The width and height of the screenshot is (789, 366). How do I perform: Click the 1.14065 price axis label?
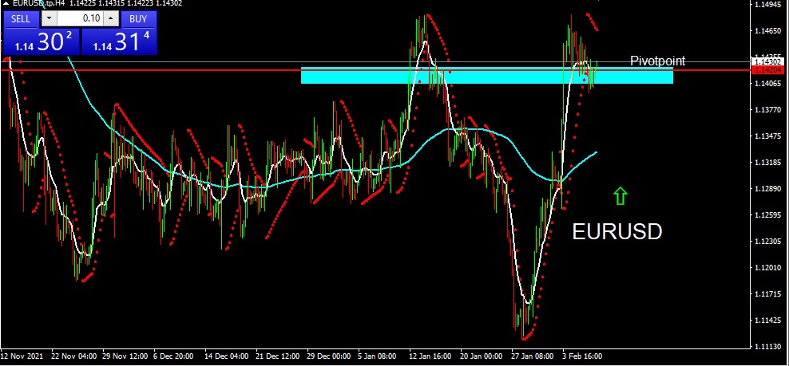[768, 84]
